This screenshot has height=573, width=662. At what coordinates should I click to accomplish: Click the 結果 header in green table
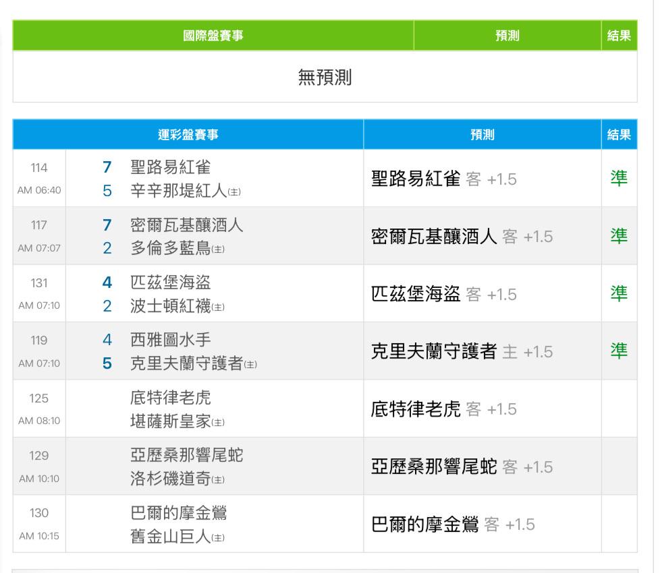(619, 36)
